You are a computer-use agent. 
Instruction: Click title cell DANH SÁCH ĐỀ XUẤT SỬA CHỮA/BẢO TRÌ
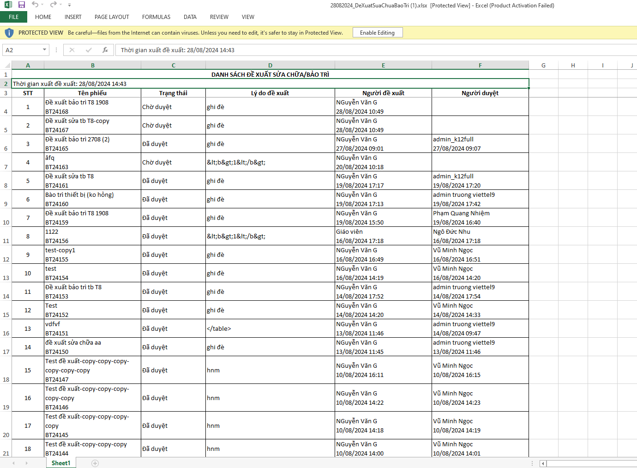click(270, 74)
